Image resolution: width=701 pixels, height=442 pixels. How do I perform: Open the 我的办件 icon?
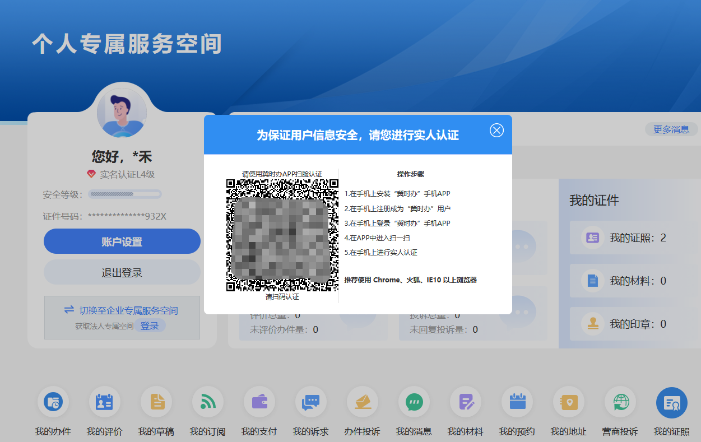pos(53,402)
